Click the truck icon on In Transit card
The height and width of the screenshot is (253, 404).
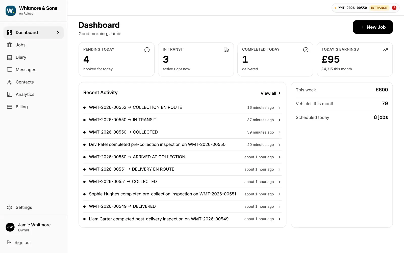226,50
